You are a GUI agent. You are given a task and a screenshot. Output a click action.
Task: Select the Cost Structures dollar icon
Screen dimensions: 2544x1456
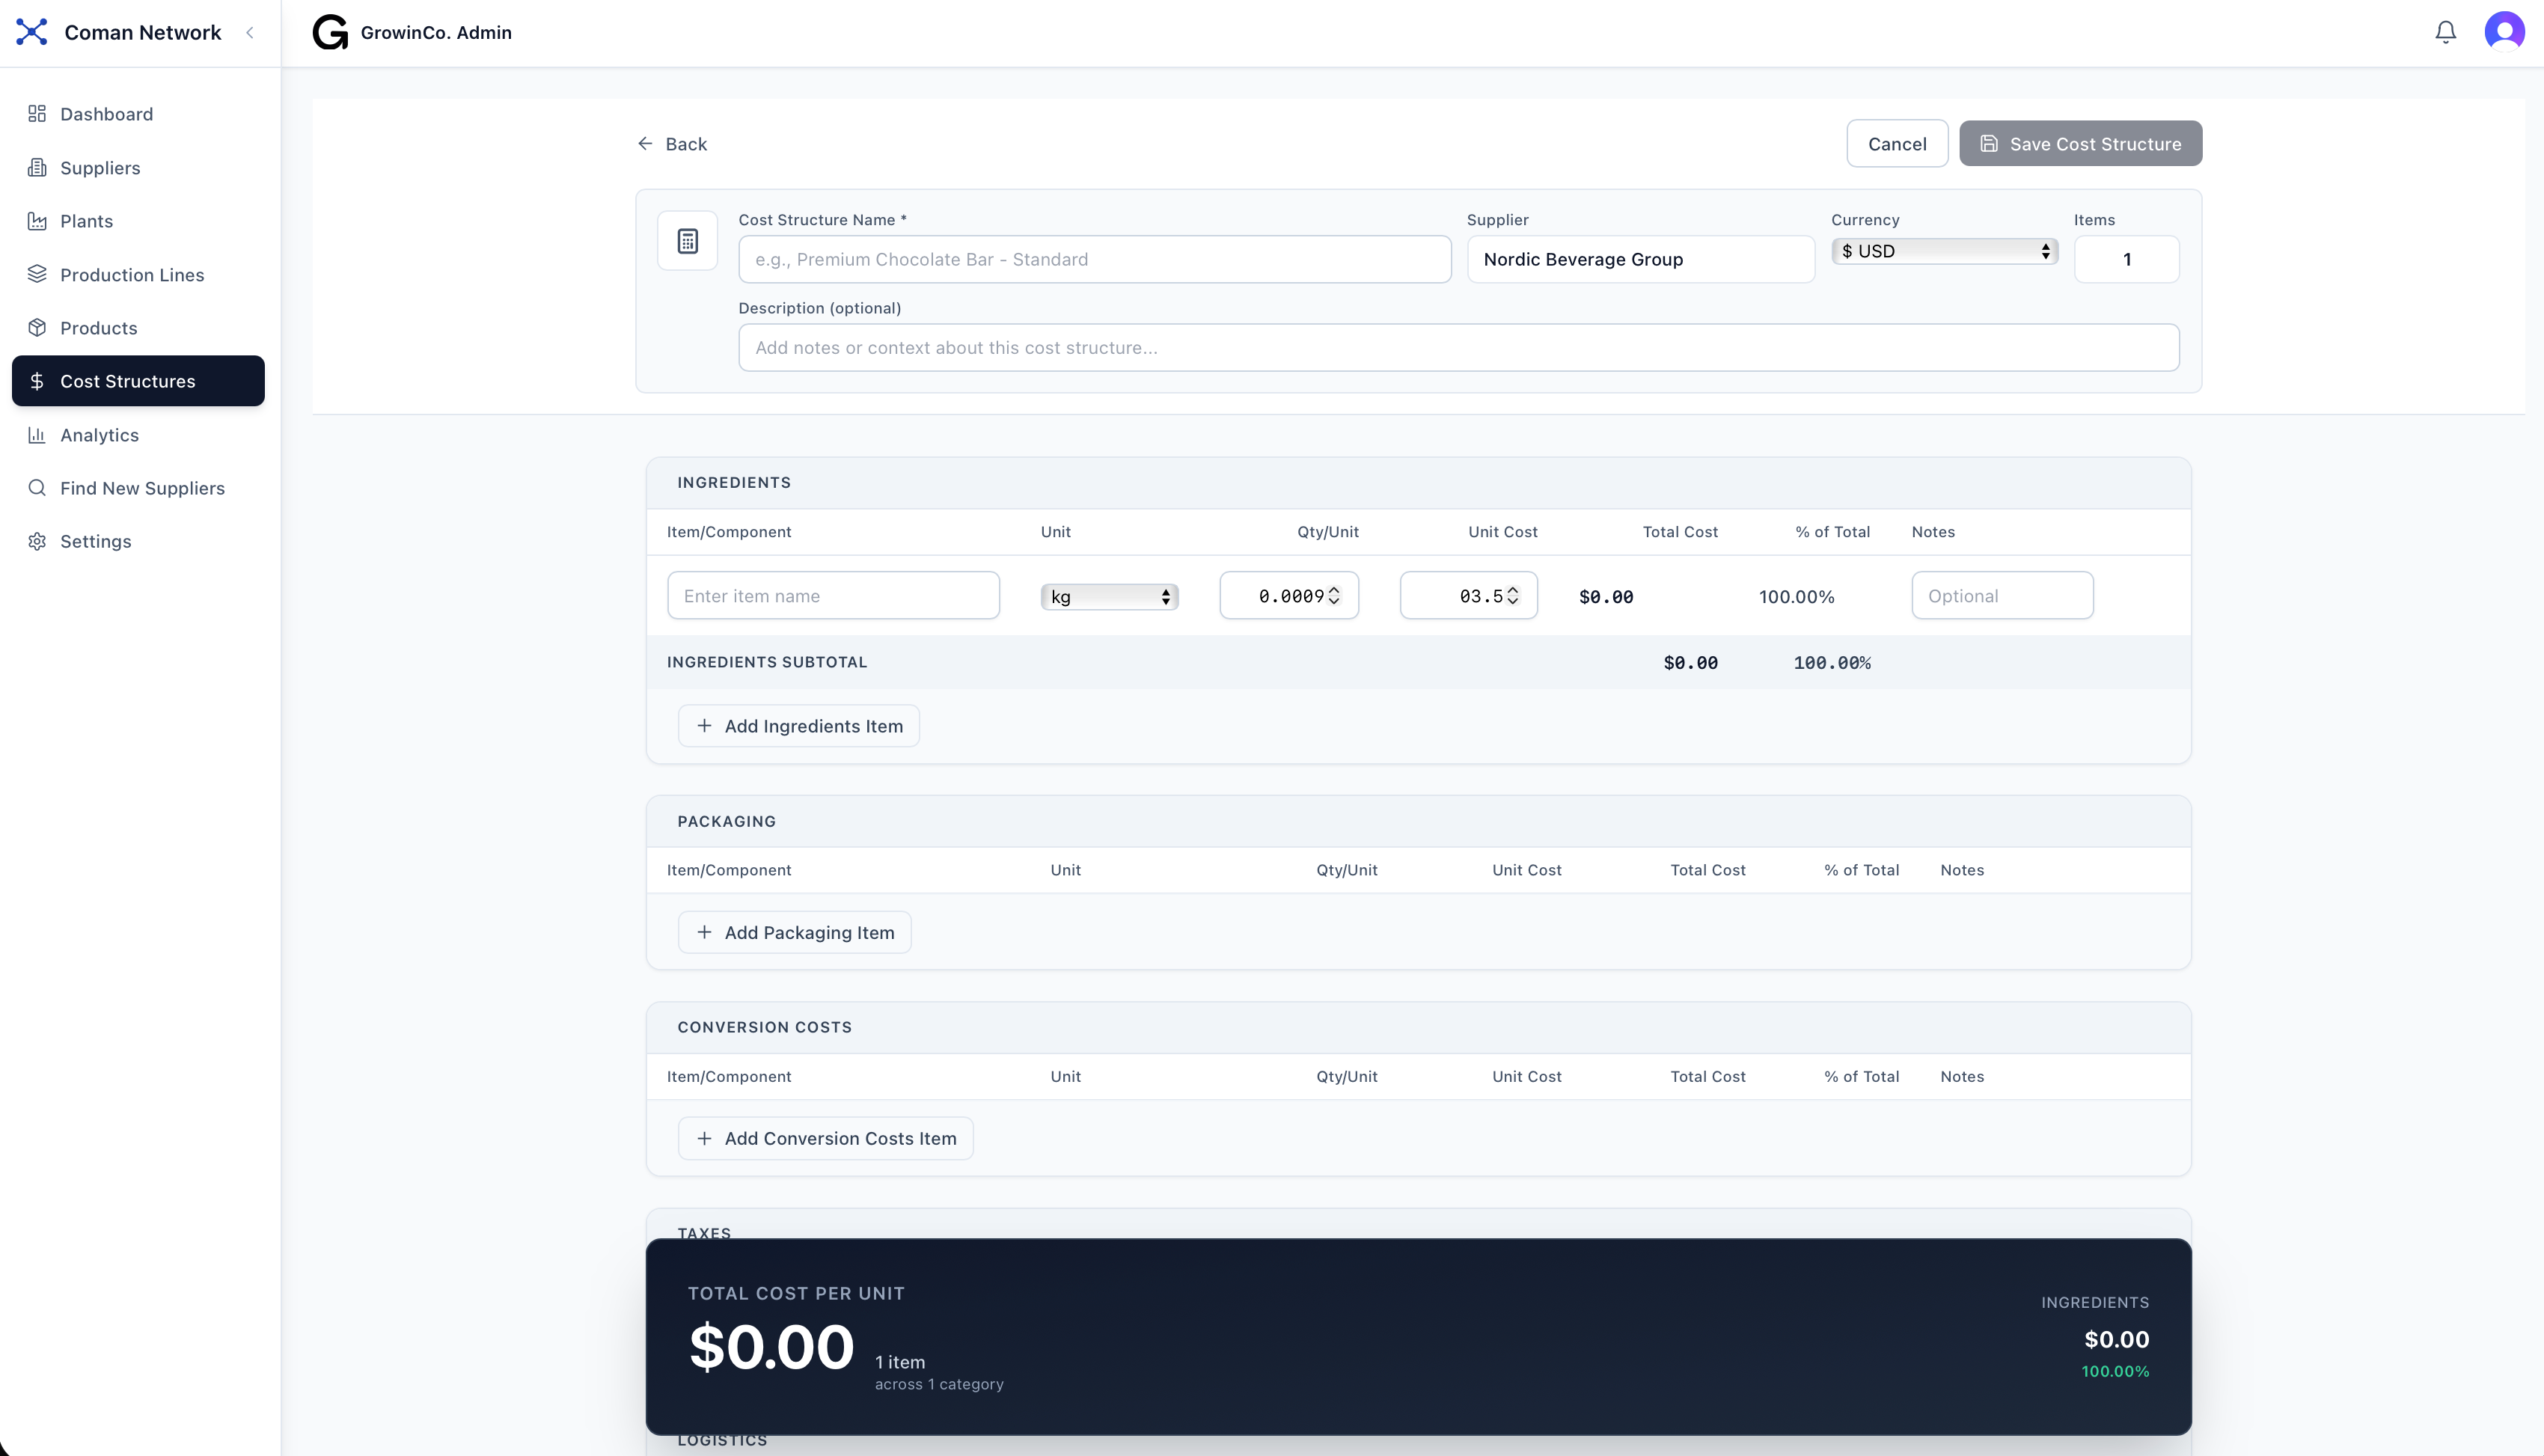click(x=37, y=381)
